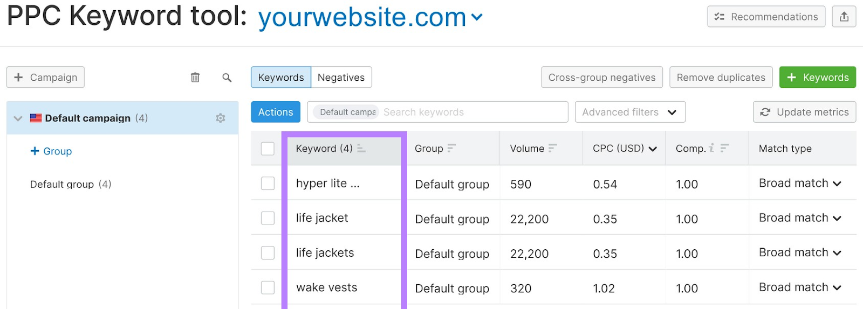This screenshot has height=309, width=863.
Task: Click CPC value 1.02
Action: (604, 289)
